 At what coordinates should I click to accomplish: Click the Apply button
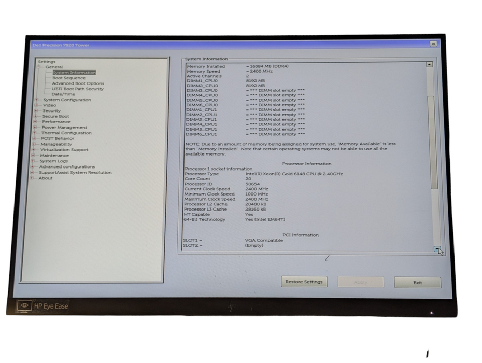[361, 282]
